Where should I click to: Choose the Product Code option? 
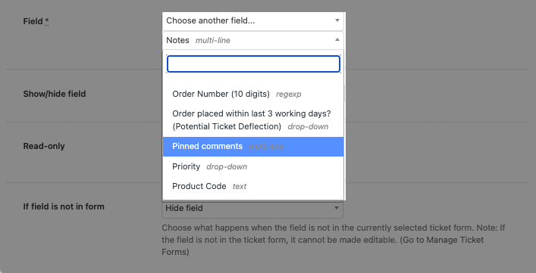pyautogui.click(x=253, y=187)
